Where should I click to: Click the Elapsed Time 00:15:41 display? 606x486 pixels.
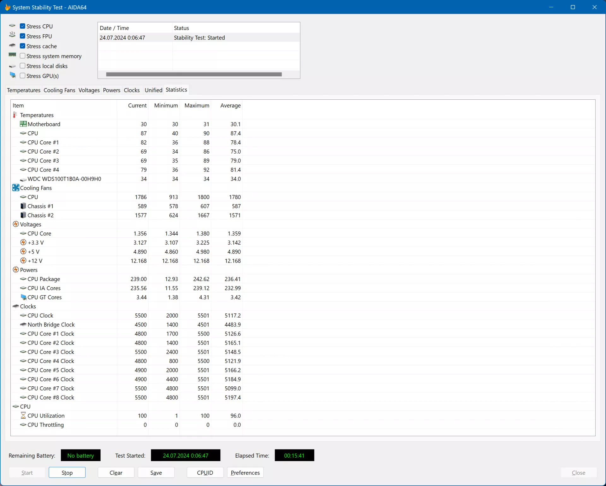pyautogui.click(x=294, y=455)
